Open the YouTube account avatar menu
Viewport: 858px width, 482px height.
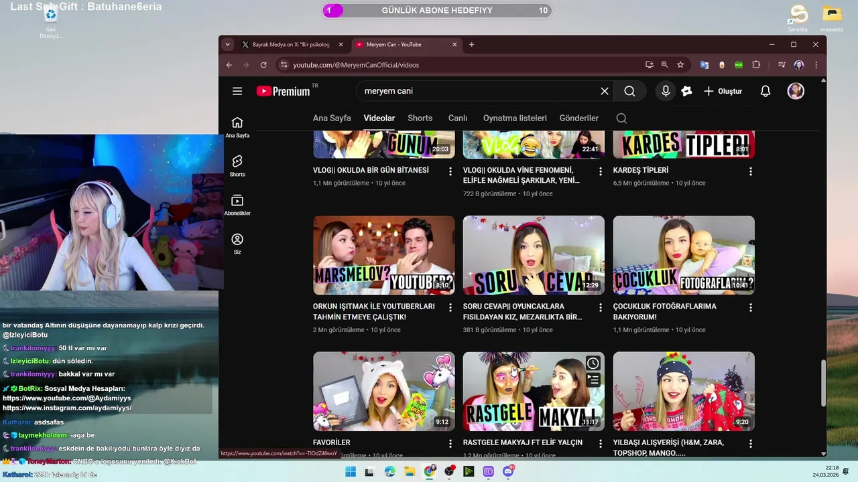click(796, 91)
